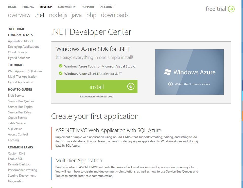243x188 pixels.
Task: Click the free trial arrow icon
Action: pyautogui.click(x=231, y=9)
